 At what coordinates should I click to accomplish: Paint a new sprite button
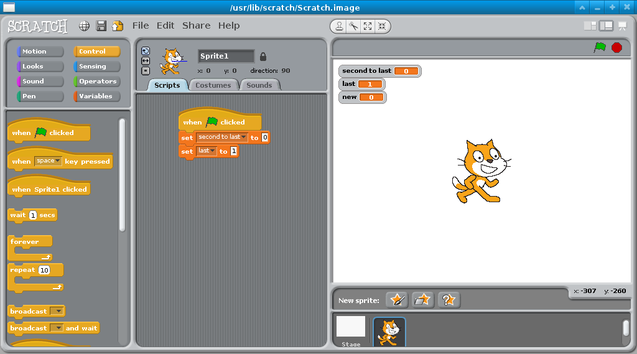tap(397, 300)
